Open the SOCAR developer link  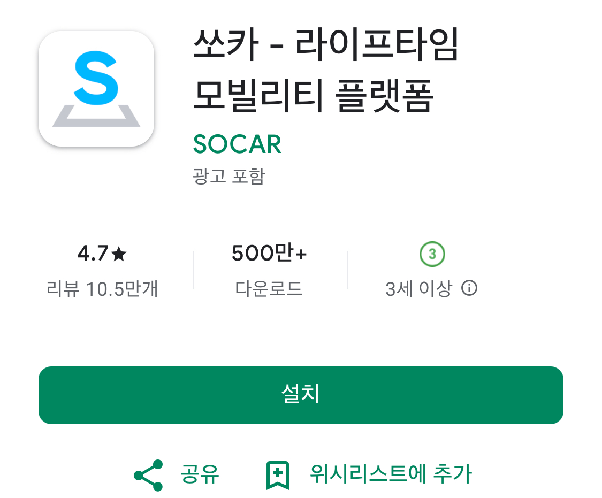pyautogui.click(x=237, y=144)
